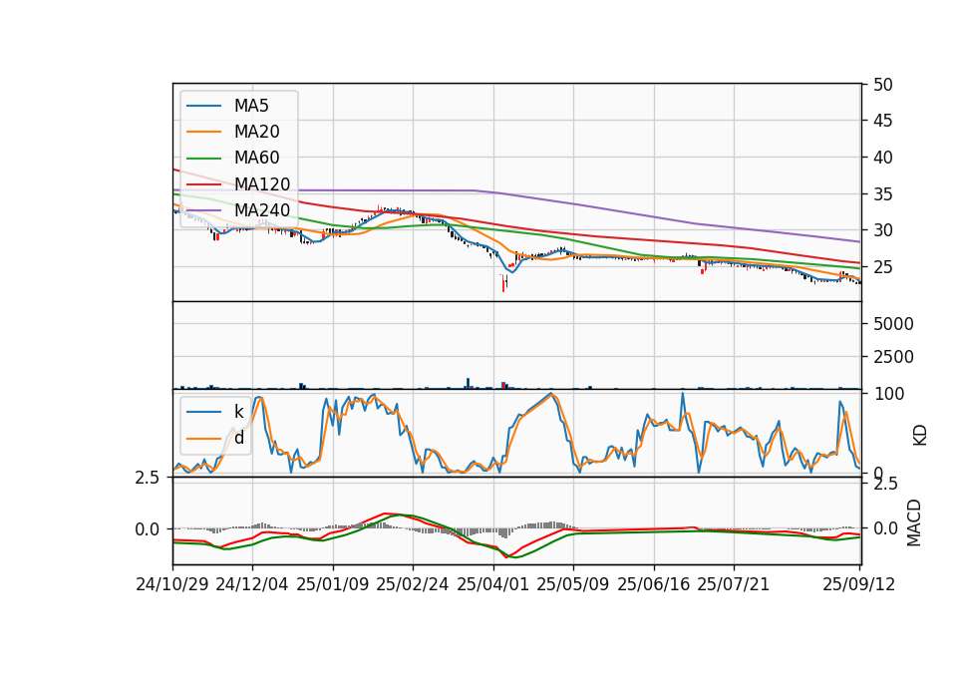Click the orange d legend line sample

pyautogui.click(x=203, y=438)
